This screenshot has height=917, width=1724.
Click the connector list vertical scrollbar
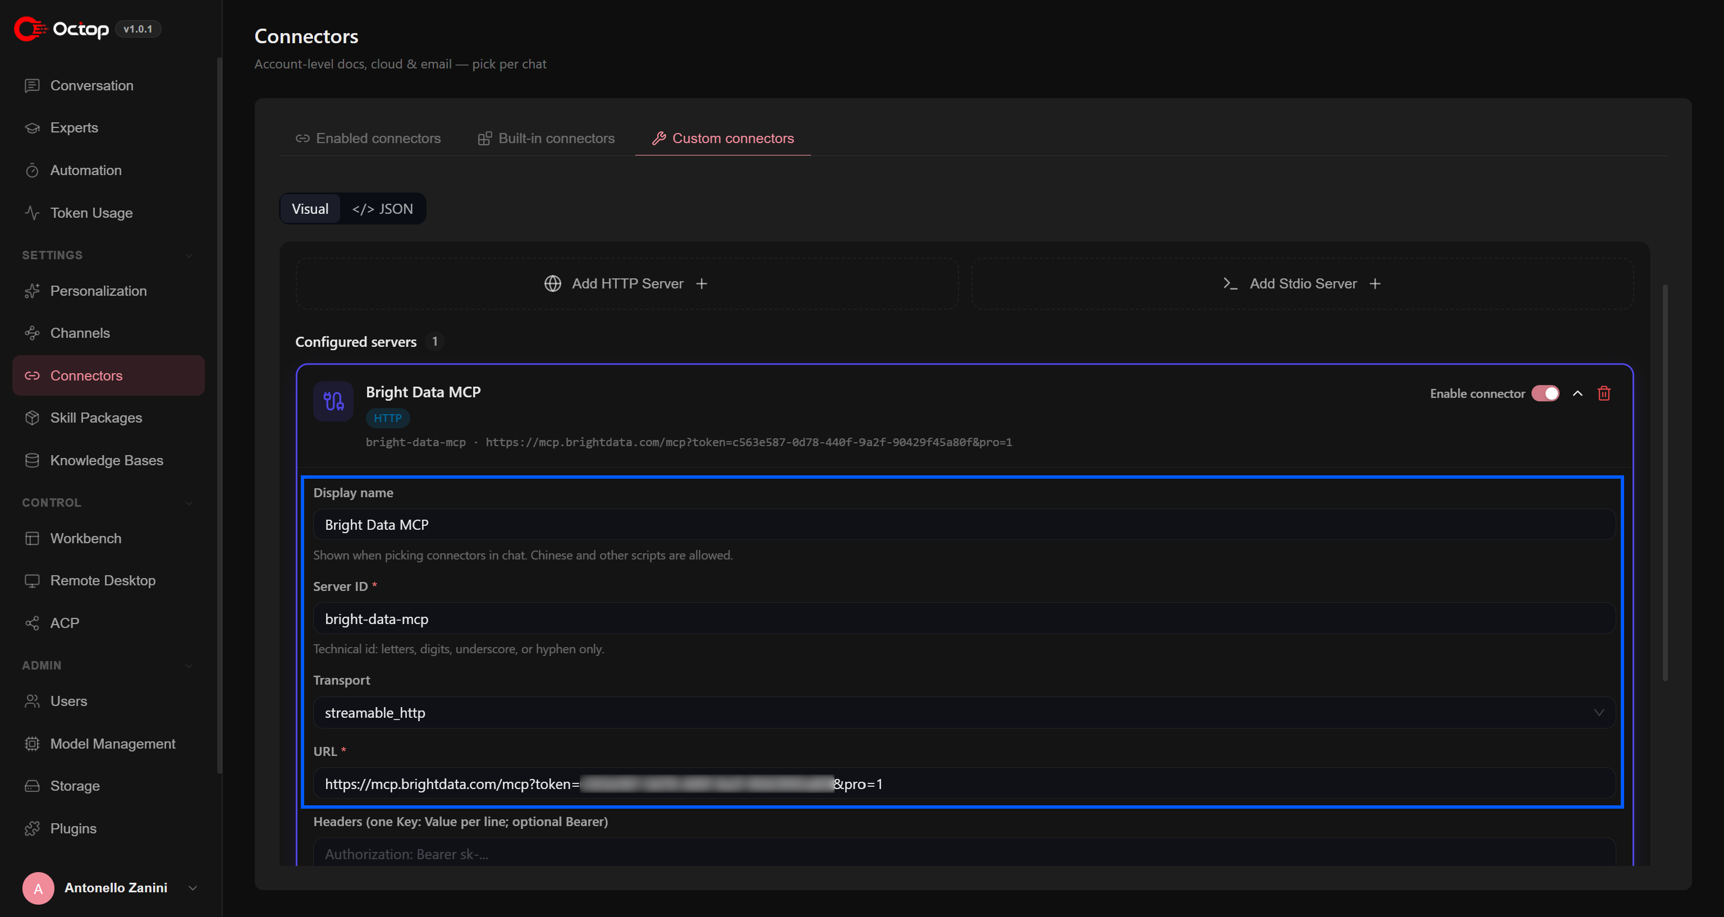click(1665, 483)
